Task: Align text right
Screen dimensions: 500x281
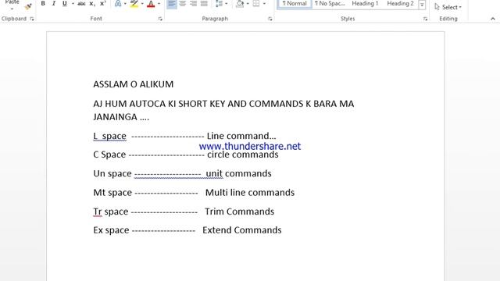Action: click(193, 3)
